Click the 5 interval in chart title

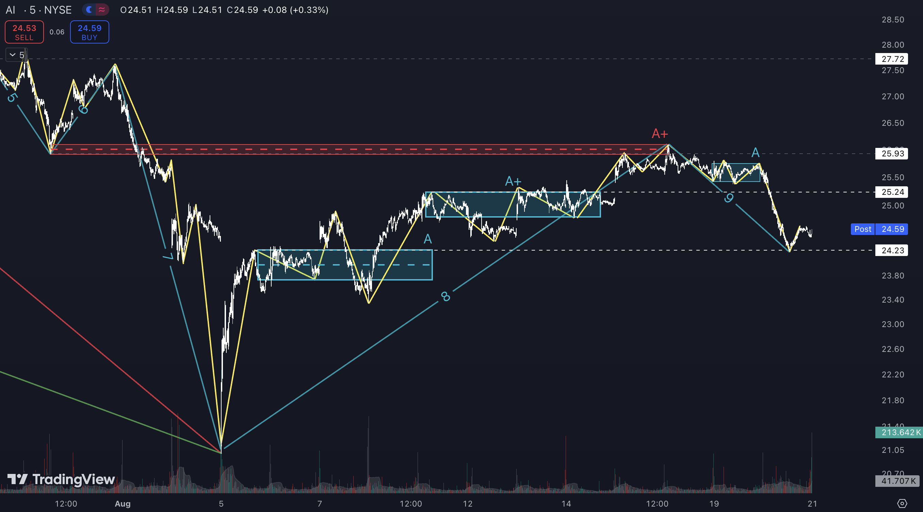(x=32, y=10)
